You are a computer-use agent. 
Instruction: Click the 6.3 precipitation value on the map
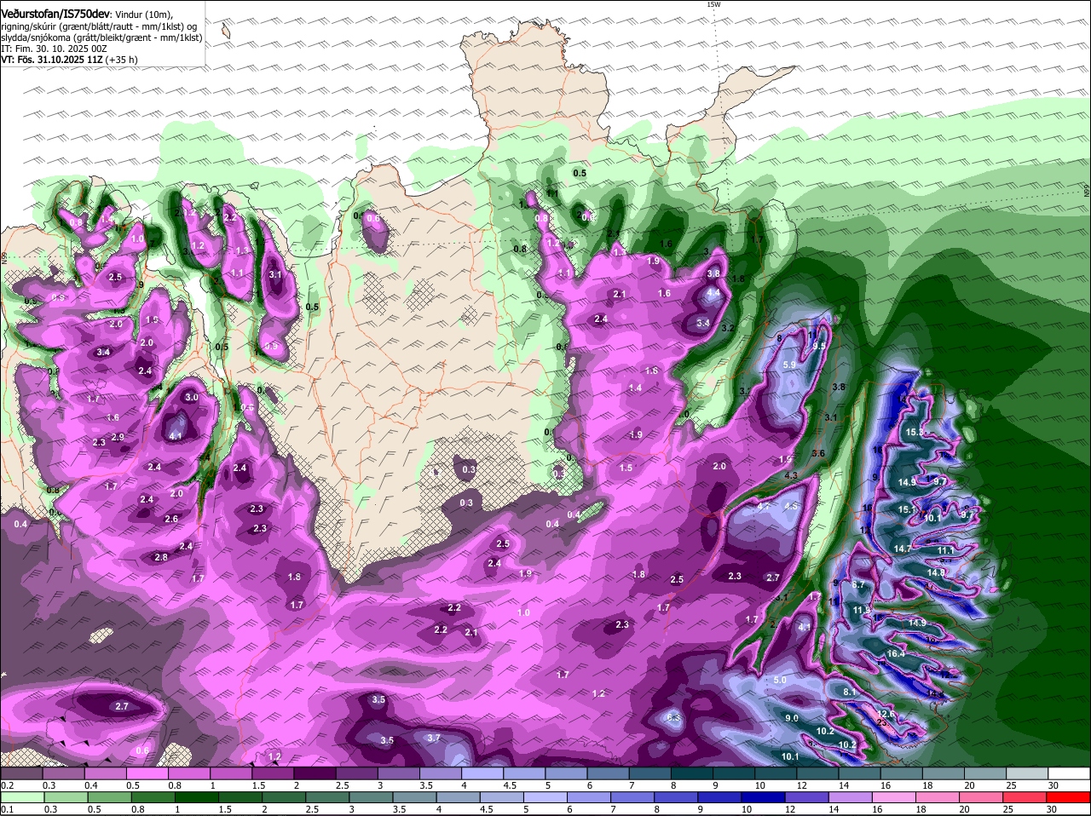click(x=673, y=718)
